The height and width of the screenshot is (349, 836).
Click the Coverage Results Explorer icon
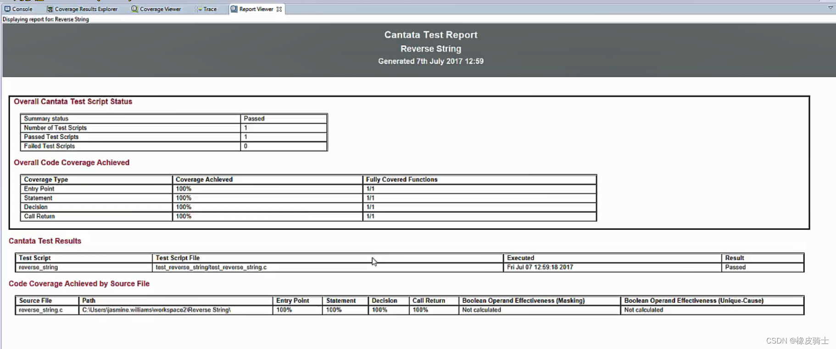[50, 9]
